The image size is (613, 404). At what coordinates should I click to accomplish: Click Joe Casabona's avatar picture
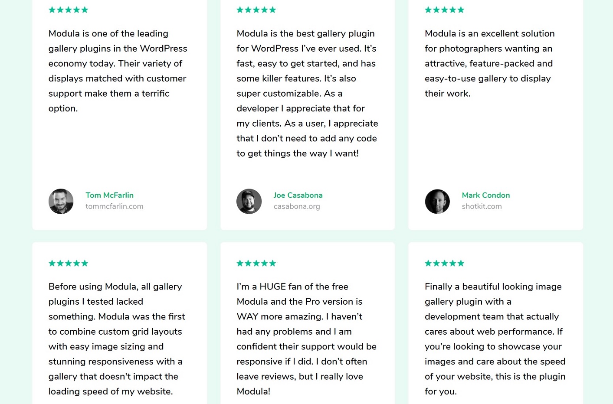click(x=249, y=201)
